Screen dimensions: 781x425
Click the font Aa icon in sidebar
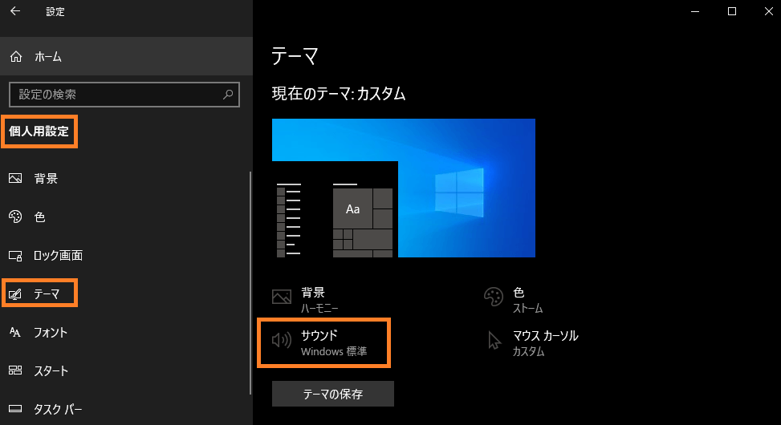15,332
